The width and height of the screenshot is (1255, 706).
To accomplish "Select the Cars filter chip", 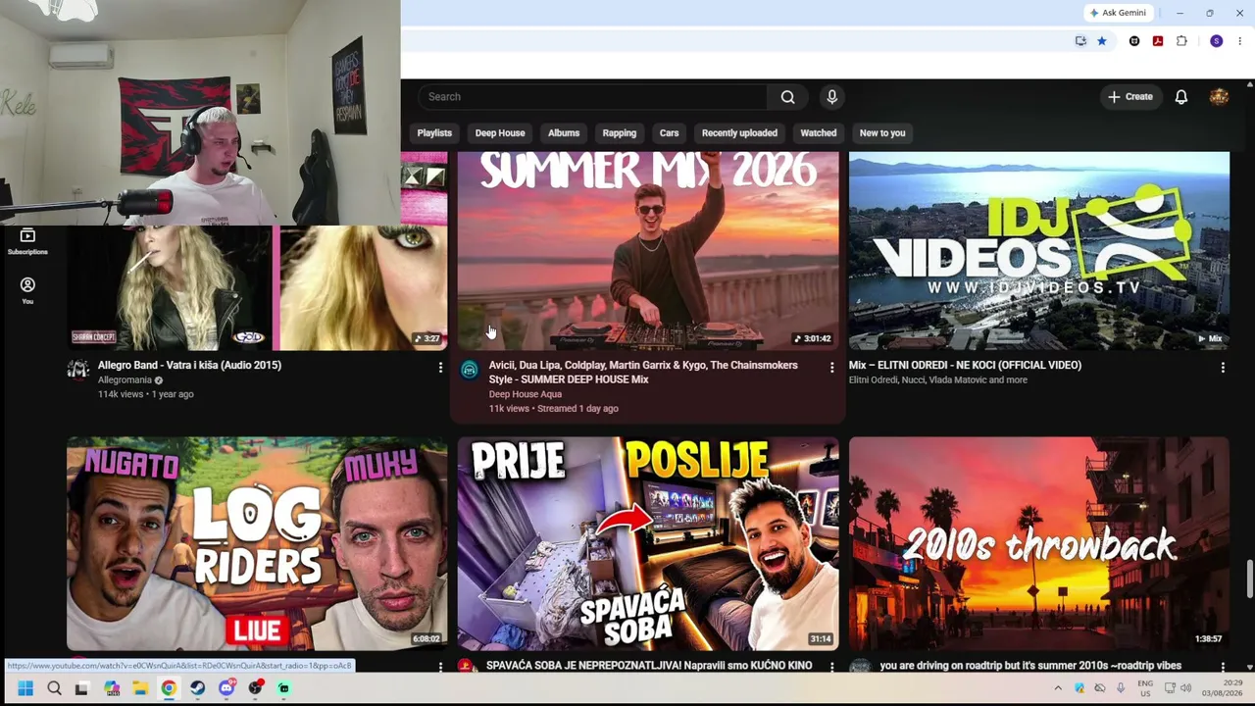I will tap(670, 133).
